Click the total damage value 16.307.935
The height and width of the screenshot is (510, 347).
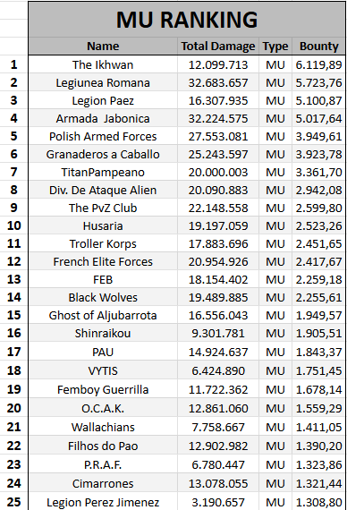pos(218,100)
